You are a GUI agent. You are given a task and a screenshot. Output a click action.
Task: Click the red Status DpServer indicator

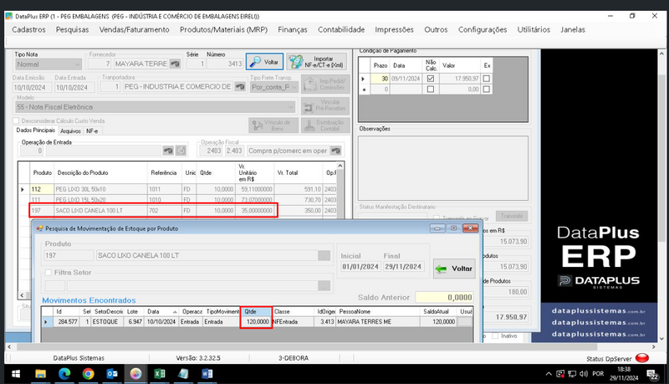tap(642, 358)
